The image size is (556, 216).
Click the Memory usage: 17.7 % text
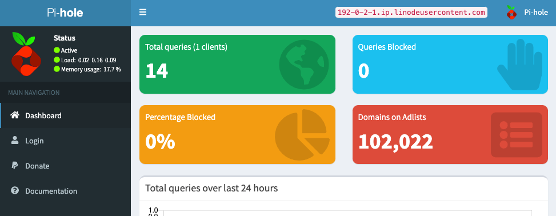coord(91,69)
